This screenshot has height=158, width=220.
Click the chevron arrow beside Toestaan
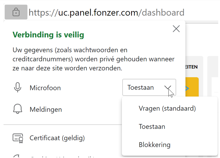(x=167, y=88)
